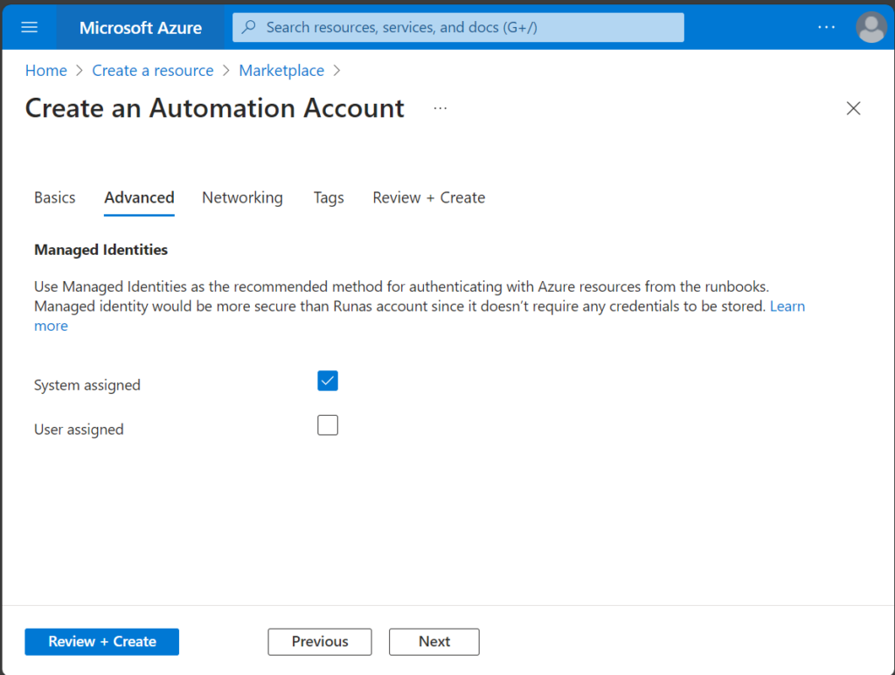Open the top bar more options ellipsis
895x675 pixels.
pos(826,27)
